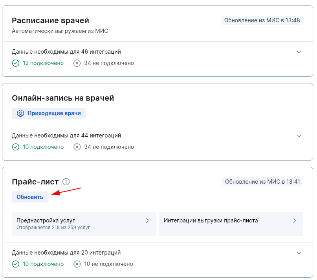Viewport: 317px width, 280px height.
Task: Click the info icon next to Прайс-лист
Action: [x=66, y=182]
